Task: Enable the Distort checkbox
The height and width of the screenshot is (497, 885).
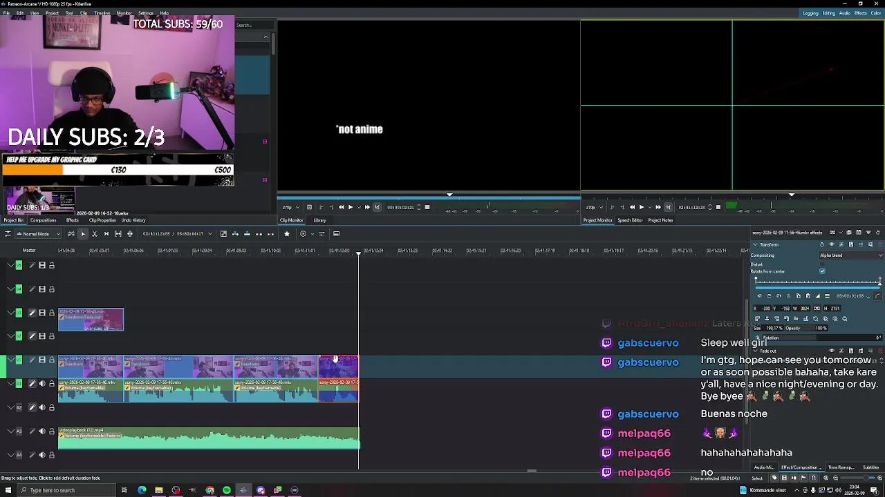Action: click(x=822, y=264)
